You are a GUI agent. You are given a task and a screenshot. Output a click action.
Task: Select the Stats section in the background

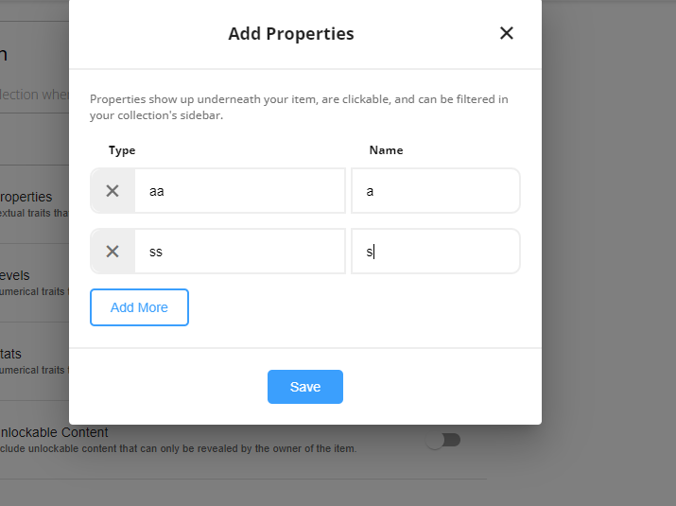[10, 354]
